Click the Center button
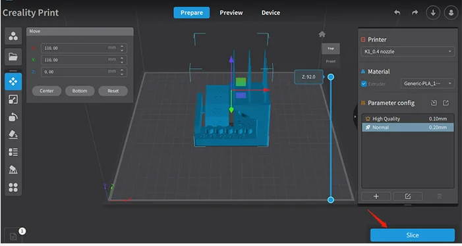 [x=47, y=91]
